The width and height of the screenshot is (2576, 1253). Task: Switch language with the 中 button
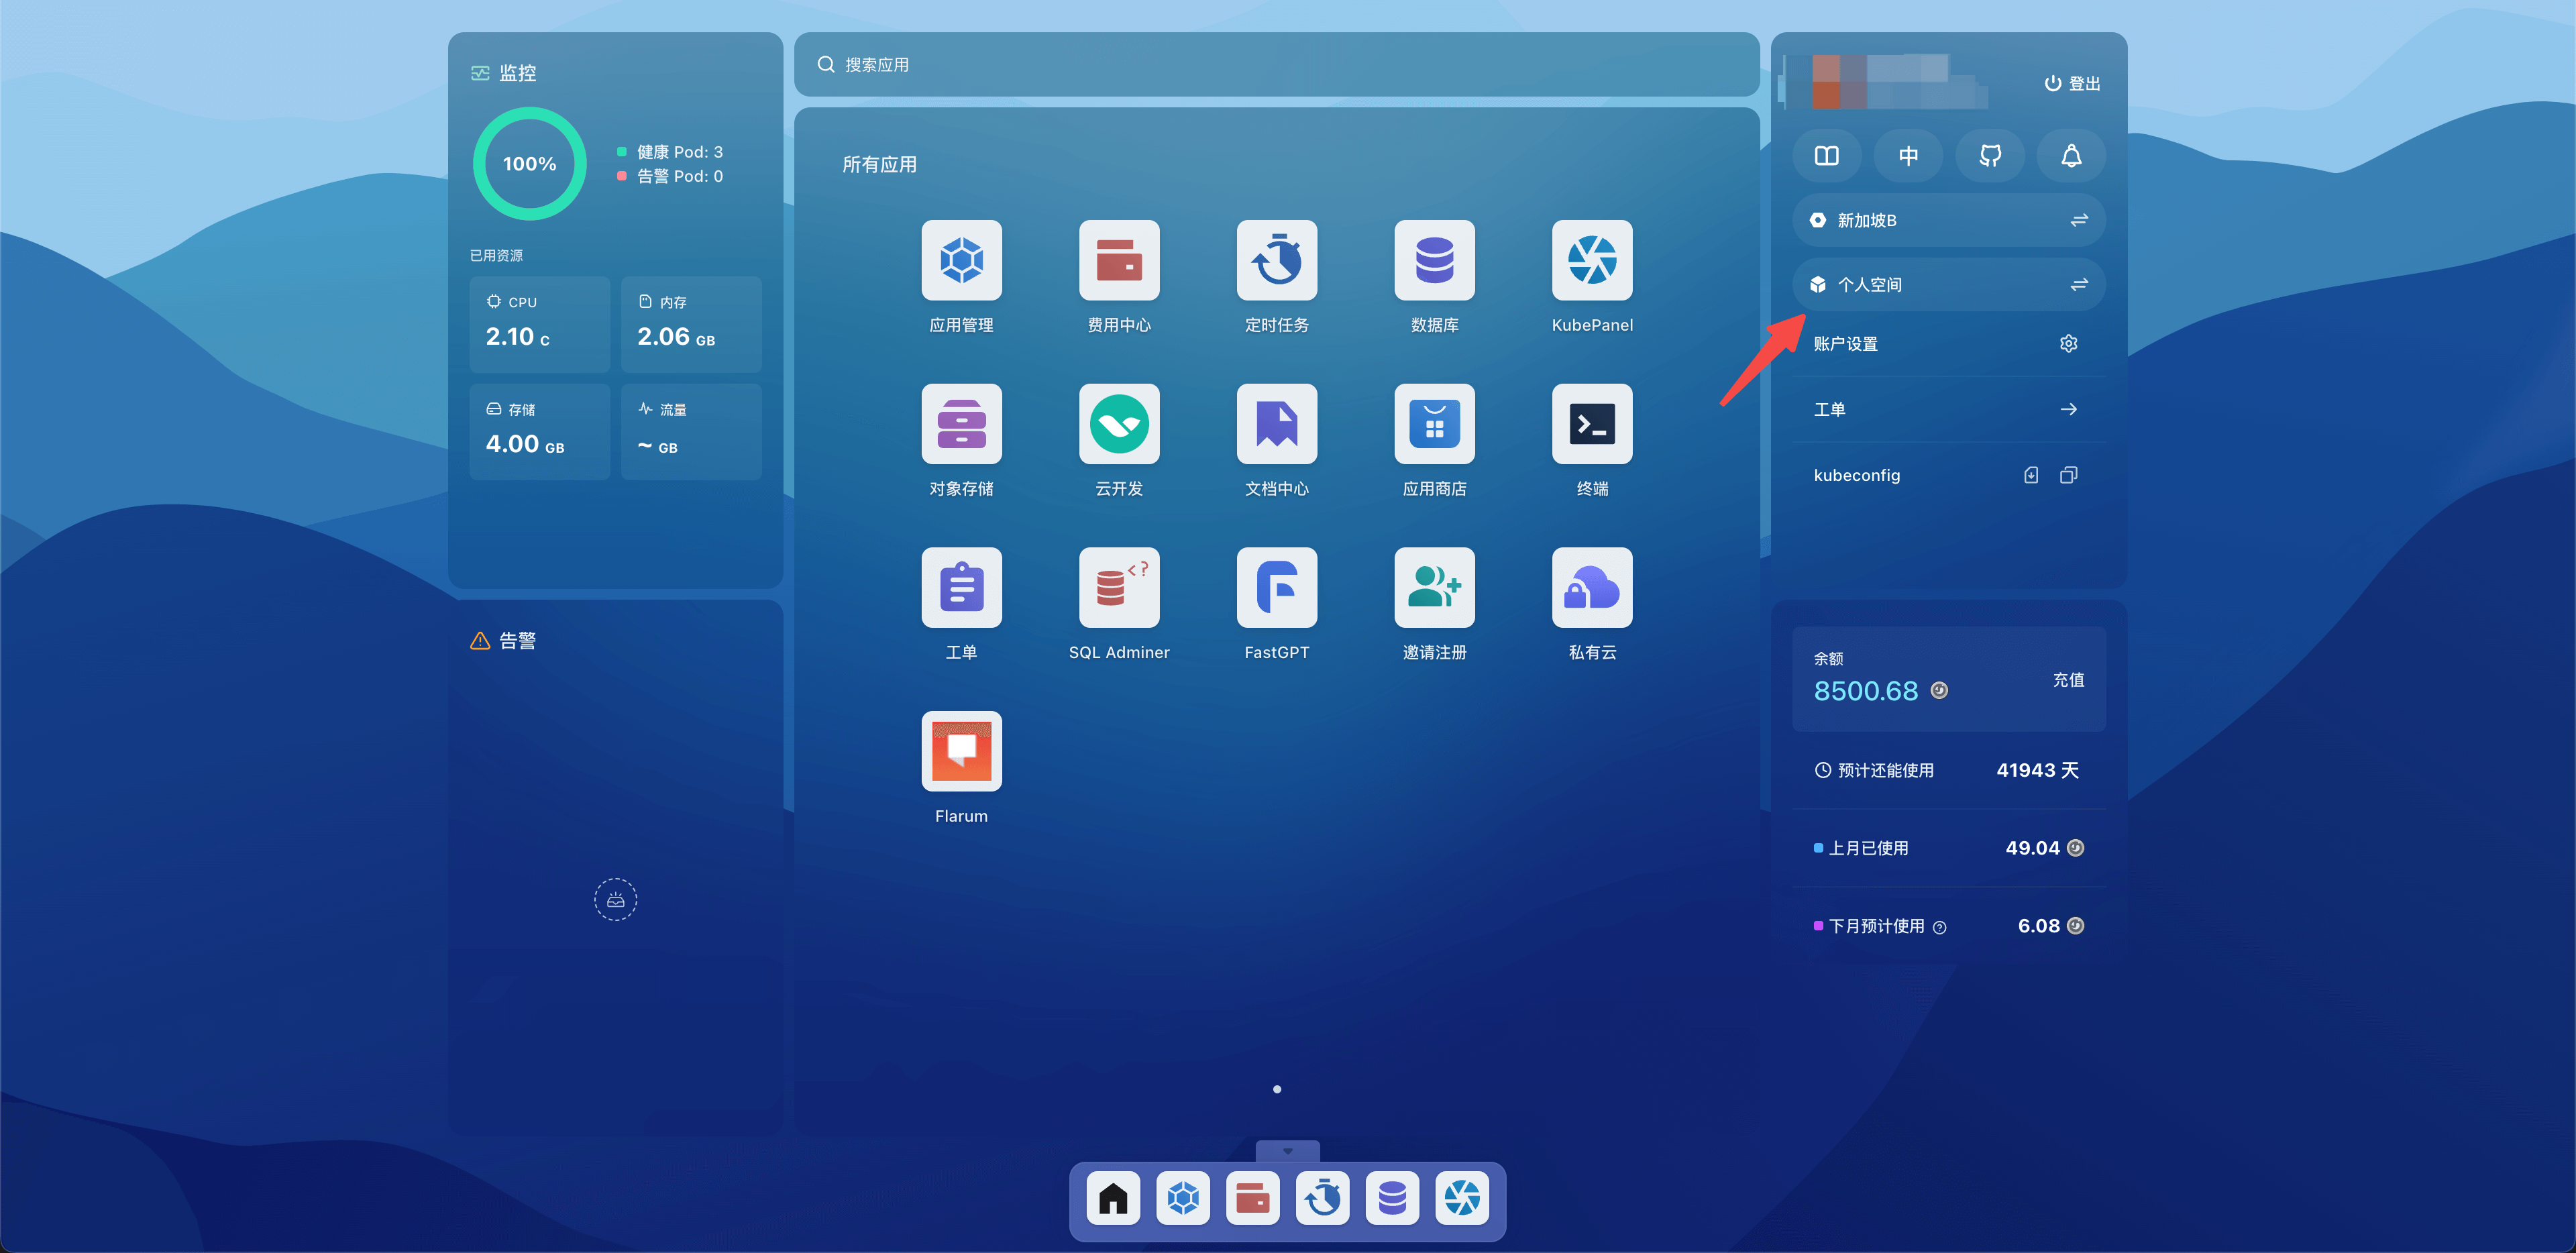(1908, 156)
